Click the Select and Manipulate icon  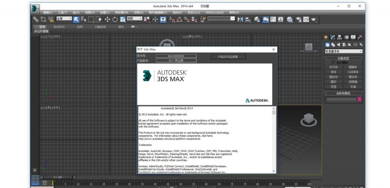click(155, 19)
